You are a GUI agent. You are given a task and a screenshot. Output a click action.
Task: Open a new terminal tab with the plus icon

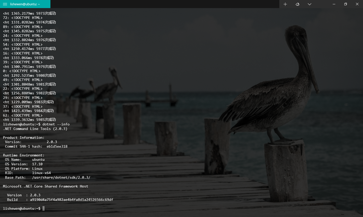coord(285,4)
